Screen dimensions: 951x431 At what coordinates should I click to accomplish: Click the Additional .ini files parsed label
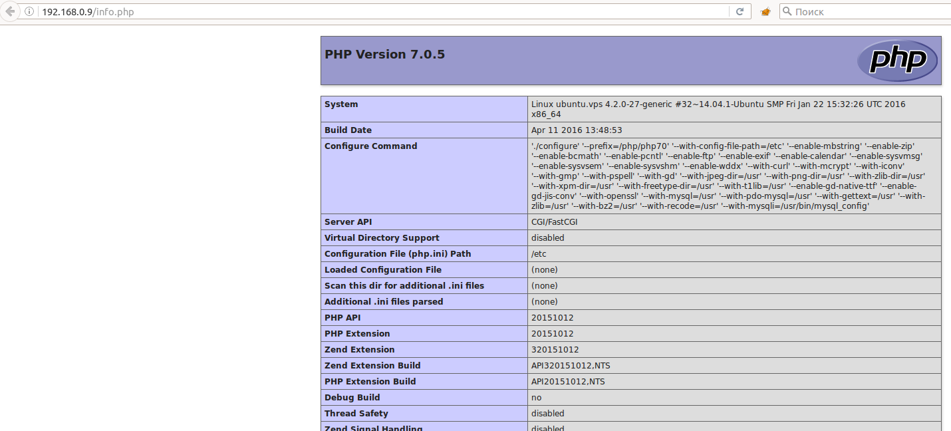coord(384,302)
